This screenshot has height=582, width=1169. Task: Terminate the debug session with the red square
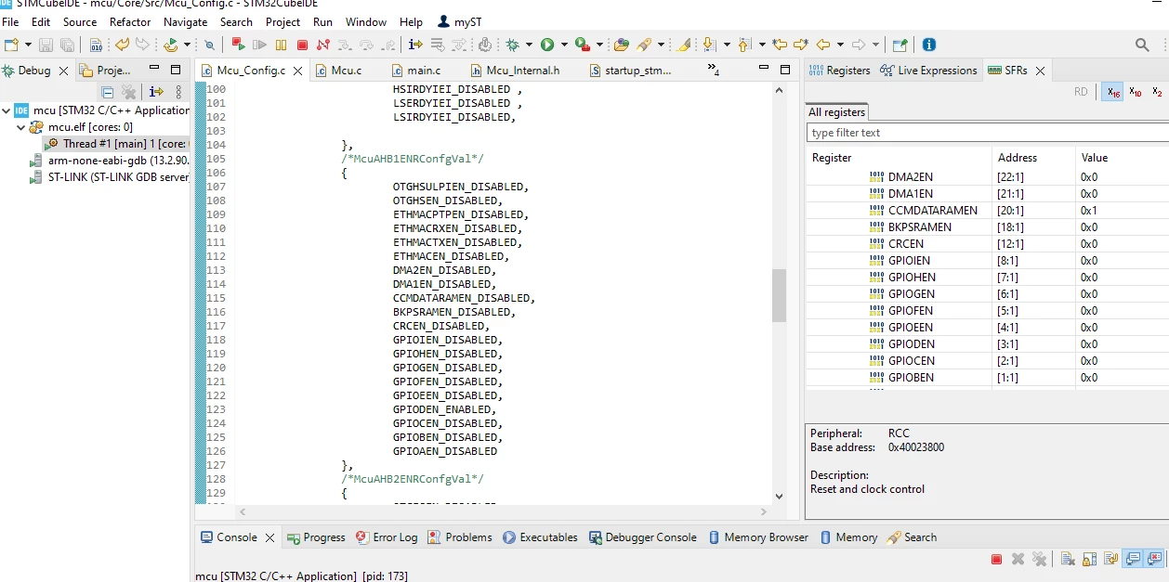click(302, 45)
